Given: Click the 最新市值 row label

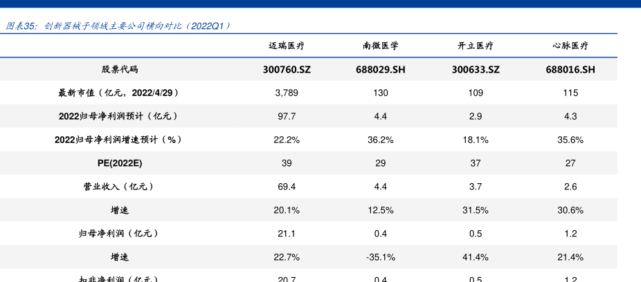Looking at the screenshot, I should pos(120,93).
